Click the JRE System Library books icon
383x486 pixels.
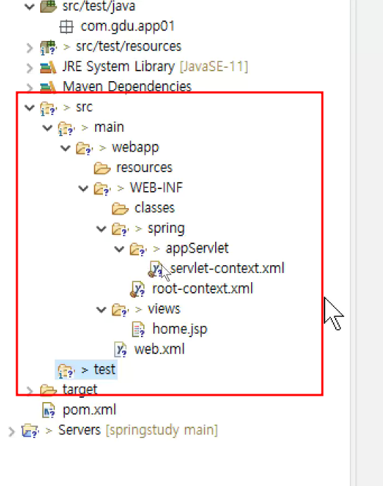tap(48, 67)
